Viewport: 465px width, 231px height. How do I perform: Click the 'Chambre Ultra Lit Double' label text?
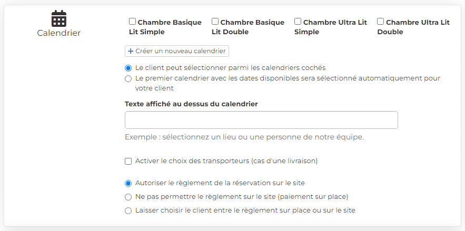coord(413,27)
